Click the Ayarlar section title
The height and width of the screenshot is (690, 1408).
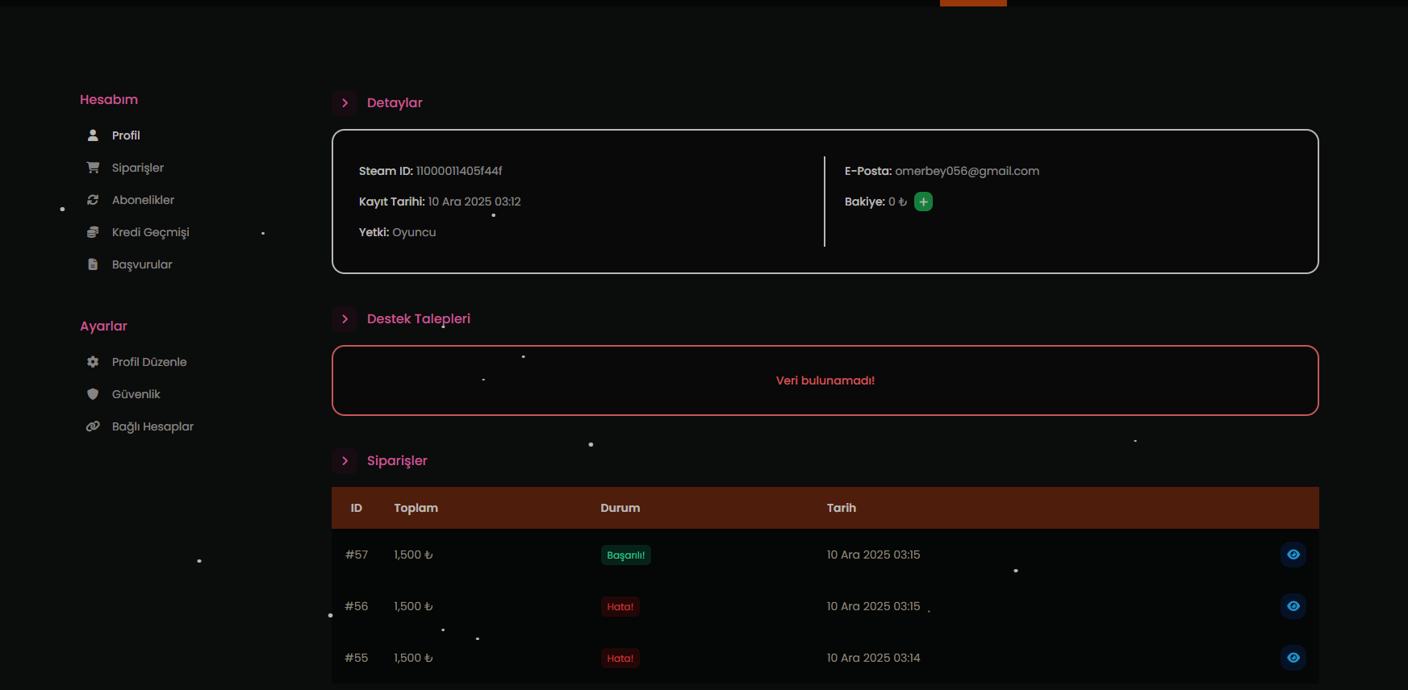point(104,326)
